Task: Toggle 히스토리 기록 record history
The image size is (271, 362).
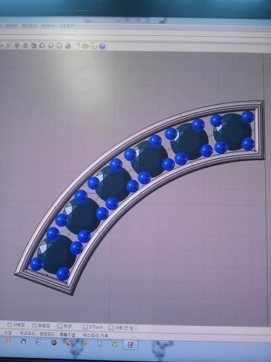Action: click(x=96, y=336)
